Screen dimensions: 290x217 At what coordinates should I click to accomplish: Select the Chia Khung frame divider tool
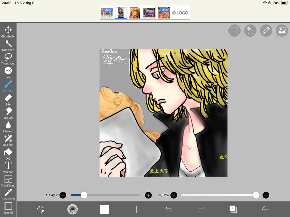click(8, 181)
